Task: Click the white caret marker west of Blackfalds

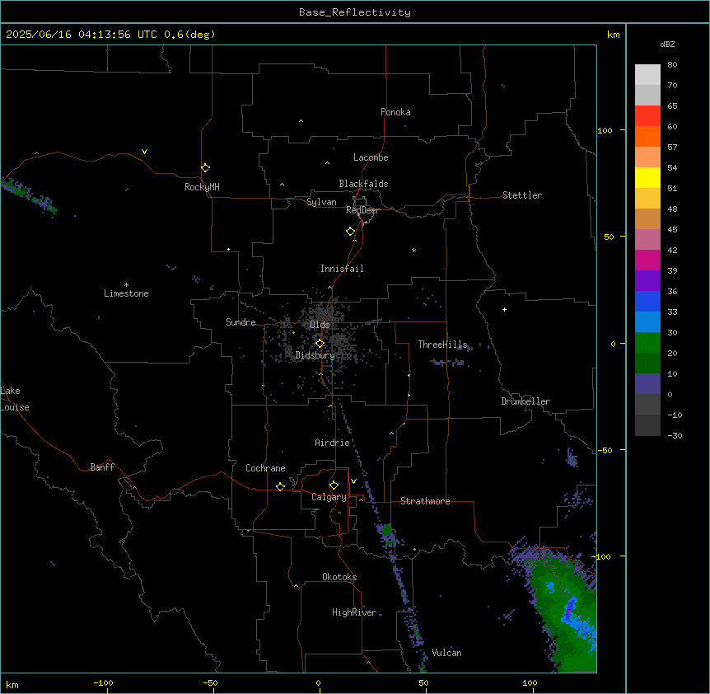Action: (282, 185)
